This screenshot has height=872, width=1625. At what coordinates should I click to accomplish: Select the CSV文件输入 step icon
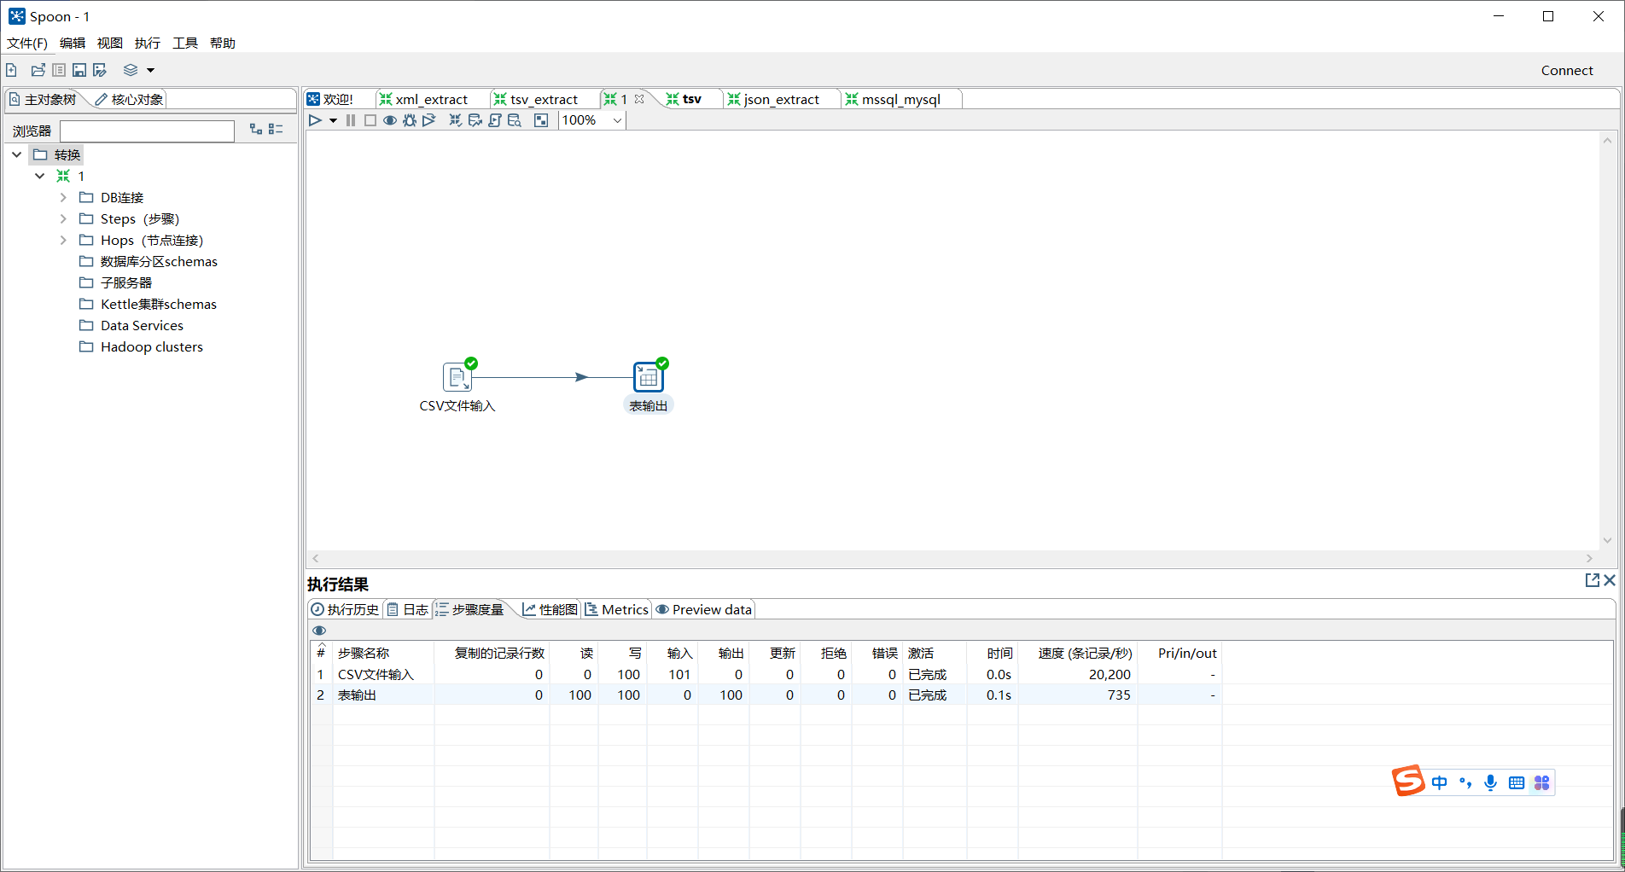(457, 377)
